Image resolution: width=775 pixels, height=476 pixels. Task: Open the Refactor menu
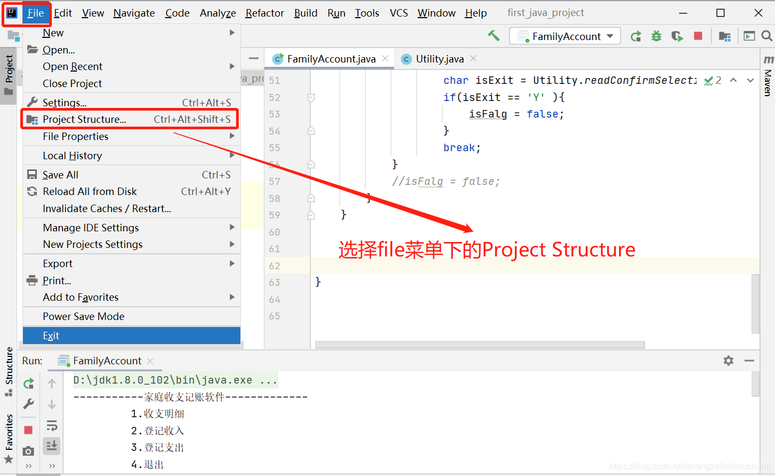point(264,13)
